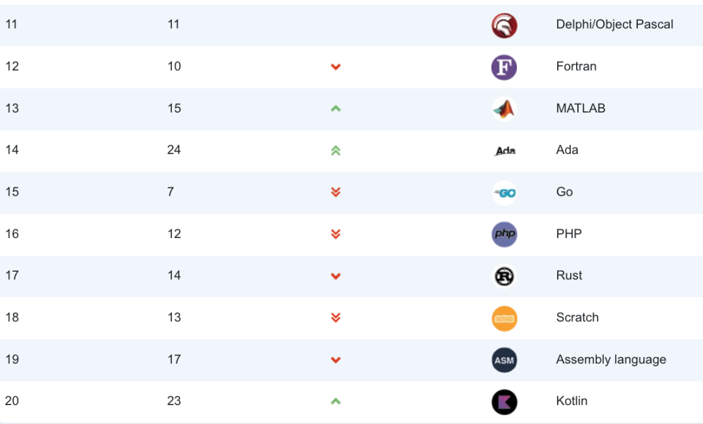
Task: Click the Go gopher logo
Action: click(x=504, y=192)
